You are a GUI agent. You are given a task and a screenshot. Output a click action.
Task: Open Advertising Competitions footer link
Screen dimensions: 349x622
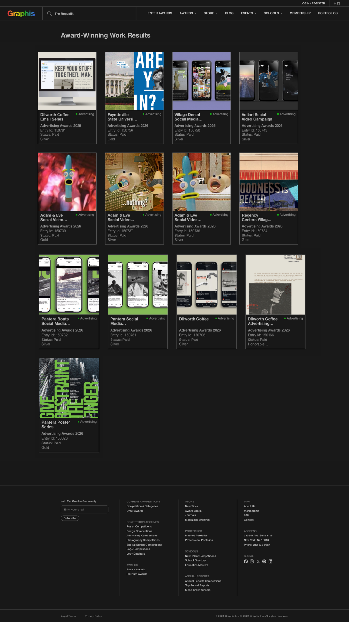pyautogui.click(x=142, y=536)
